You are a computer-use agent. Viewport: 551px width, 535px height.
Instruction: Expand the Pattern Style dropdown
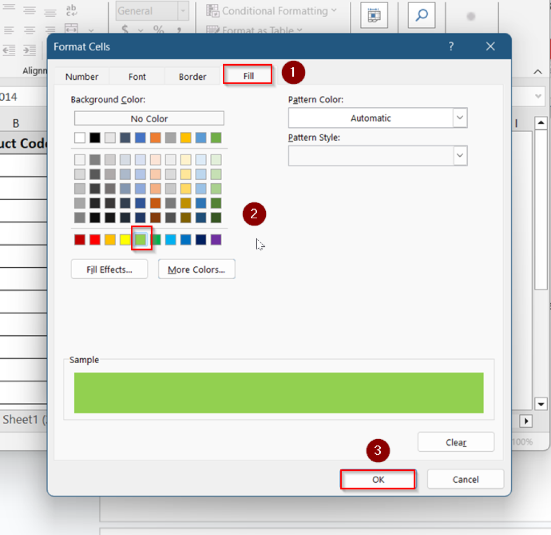coord(460,156)
